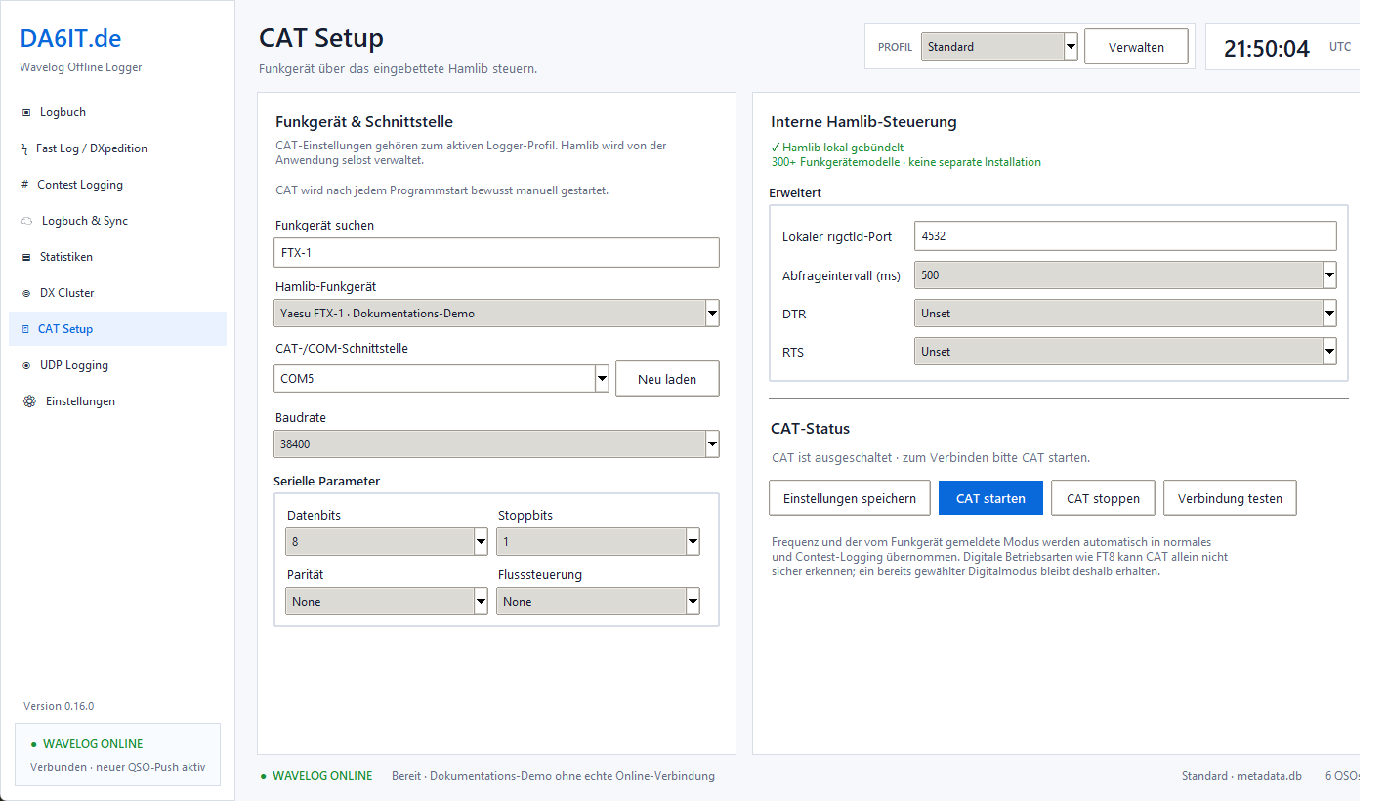The image size is (1387, 801).
Task: Open UDP Logging
Action: click(x=117, y=365)
